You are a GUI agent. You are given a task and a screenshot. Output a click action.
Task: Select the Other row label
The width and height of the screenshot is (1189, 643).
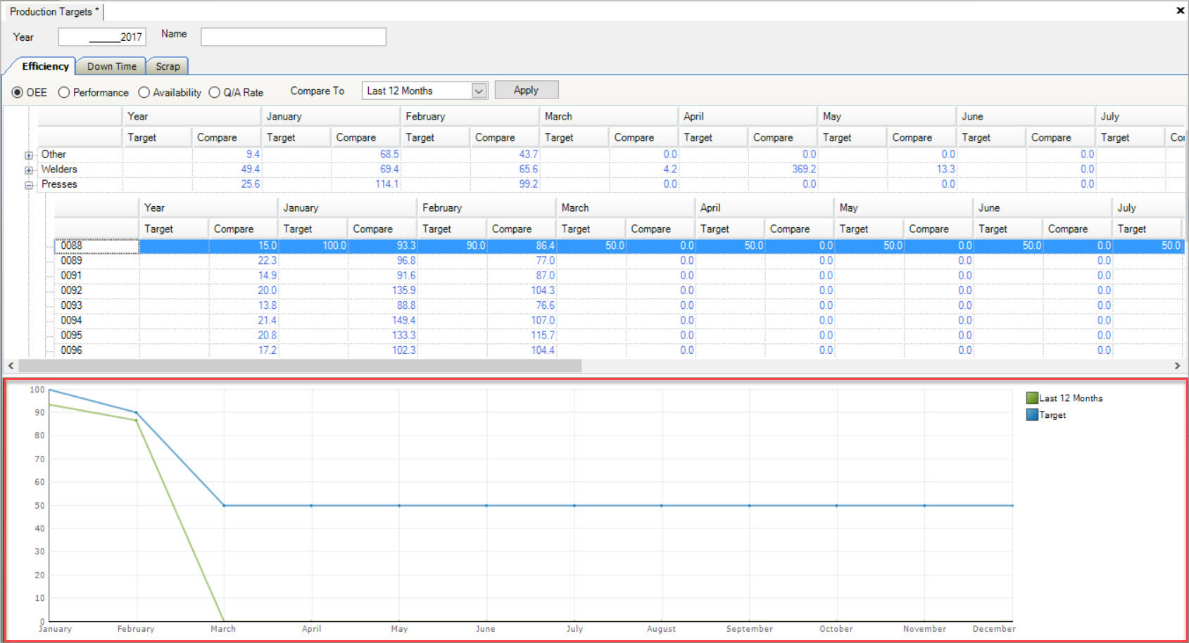click(54, 154)
